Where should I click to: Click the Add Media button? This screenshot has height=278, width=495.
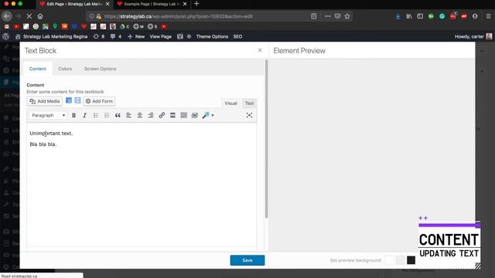[45, 101]
